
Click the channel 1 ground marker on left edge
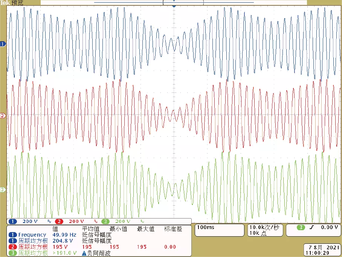pos(3,44)
